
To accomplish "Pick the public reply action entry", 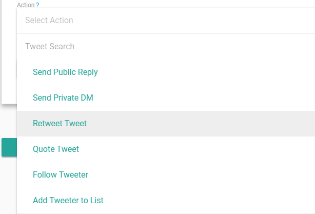I will point(65,72).
